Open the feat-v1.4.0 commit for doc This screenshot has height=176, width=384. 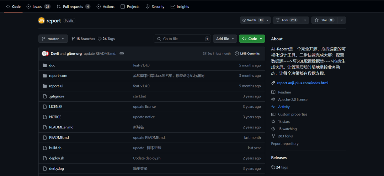141,65
